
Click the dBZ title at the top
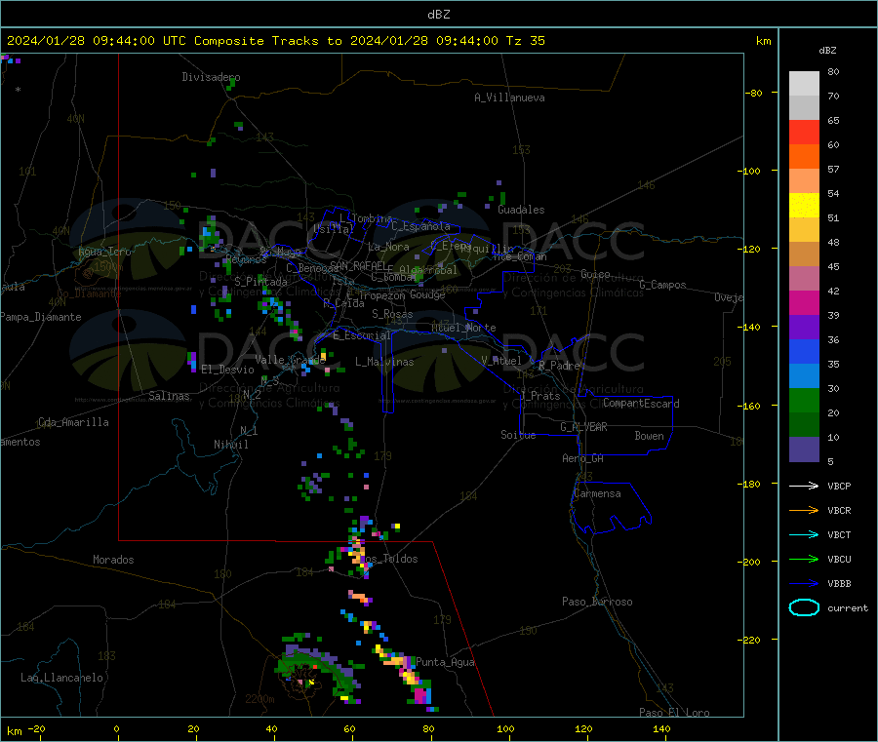coord(438,15)
